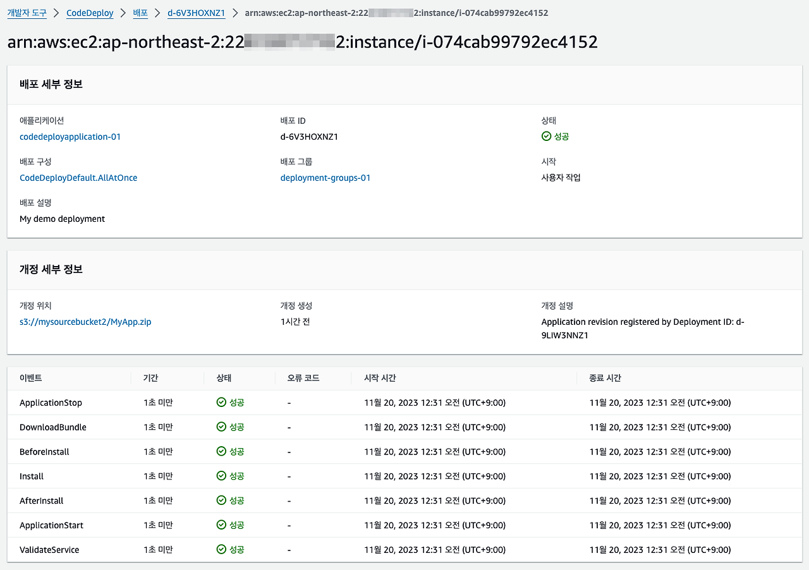
Task: Open the codedeployapplication-01 application link
Action: pos(70,136)
